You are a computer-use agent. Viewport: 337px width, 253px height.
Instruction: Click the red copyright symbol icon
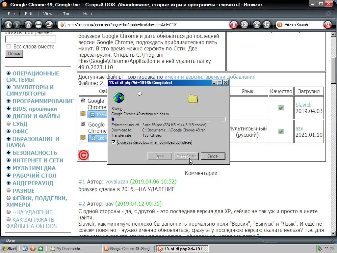[83, 155]
